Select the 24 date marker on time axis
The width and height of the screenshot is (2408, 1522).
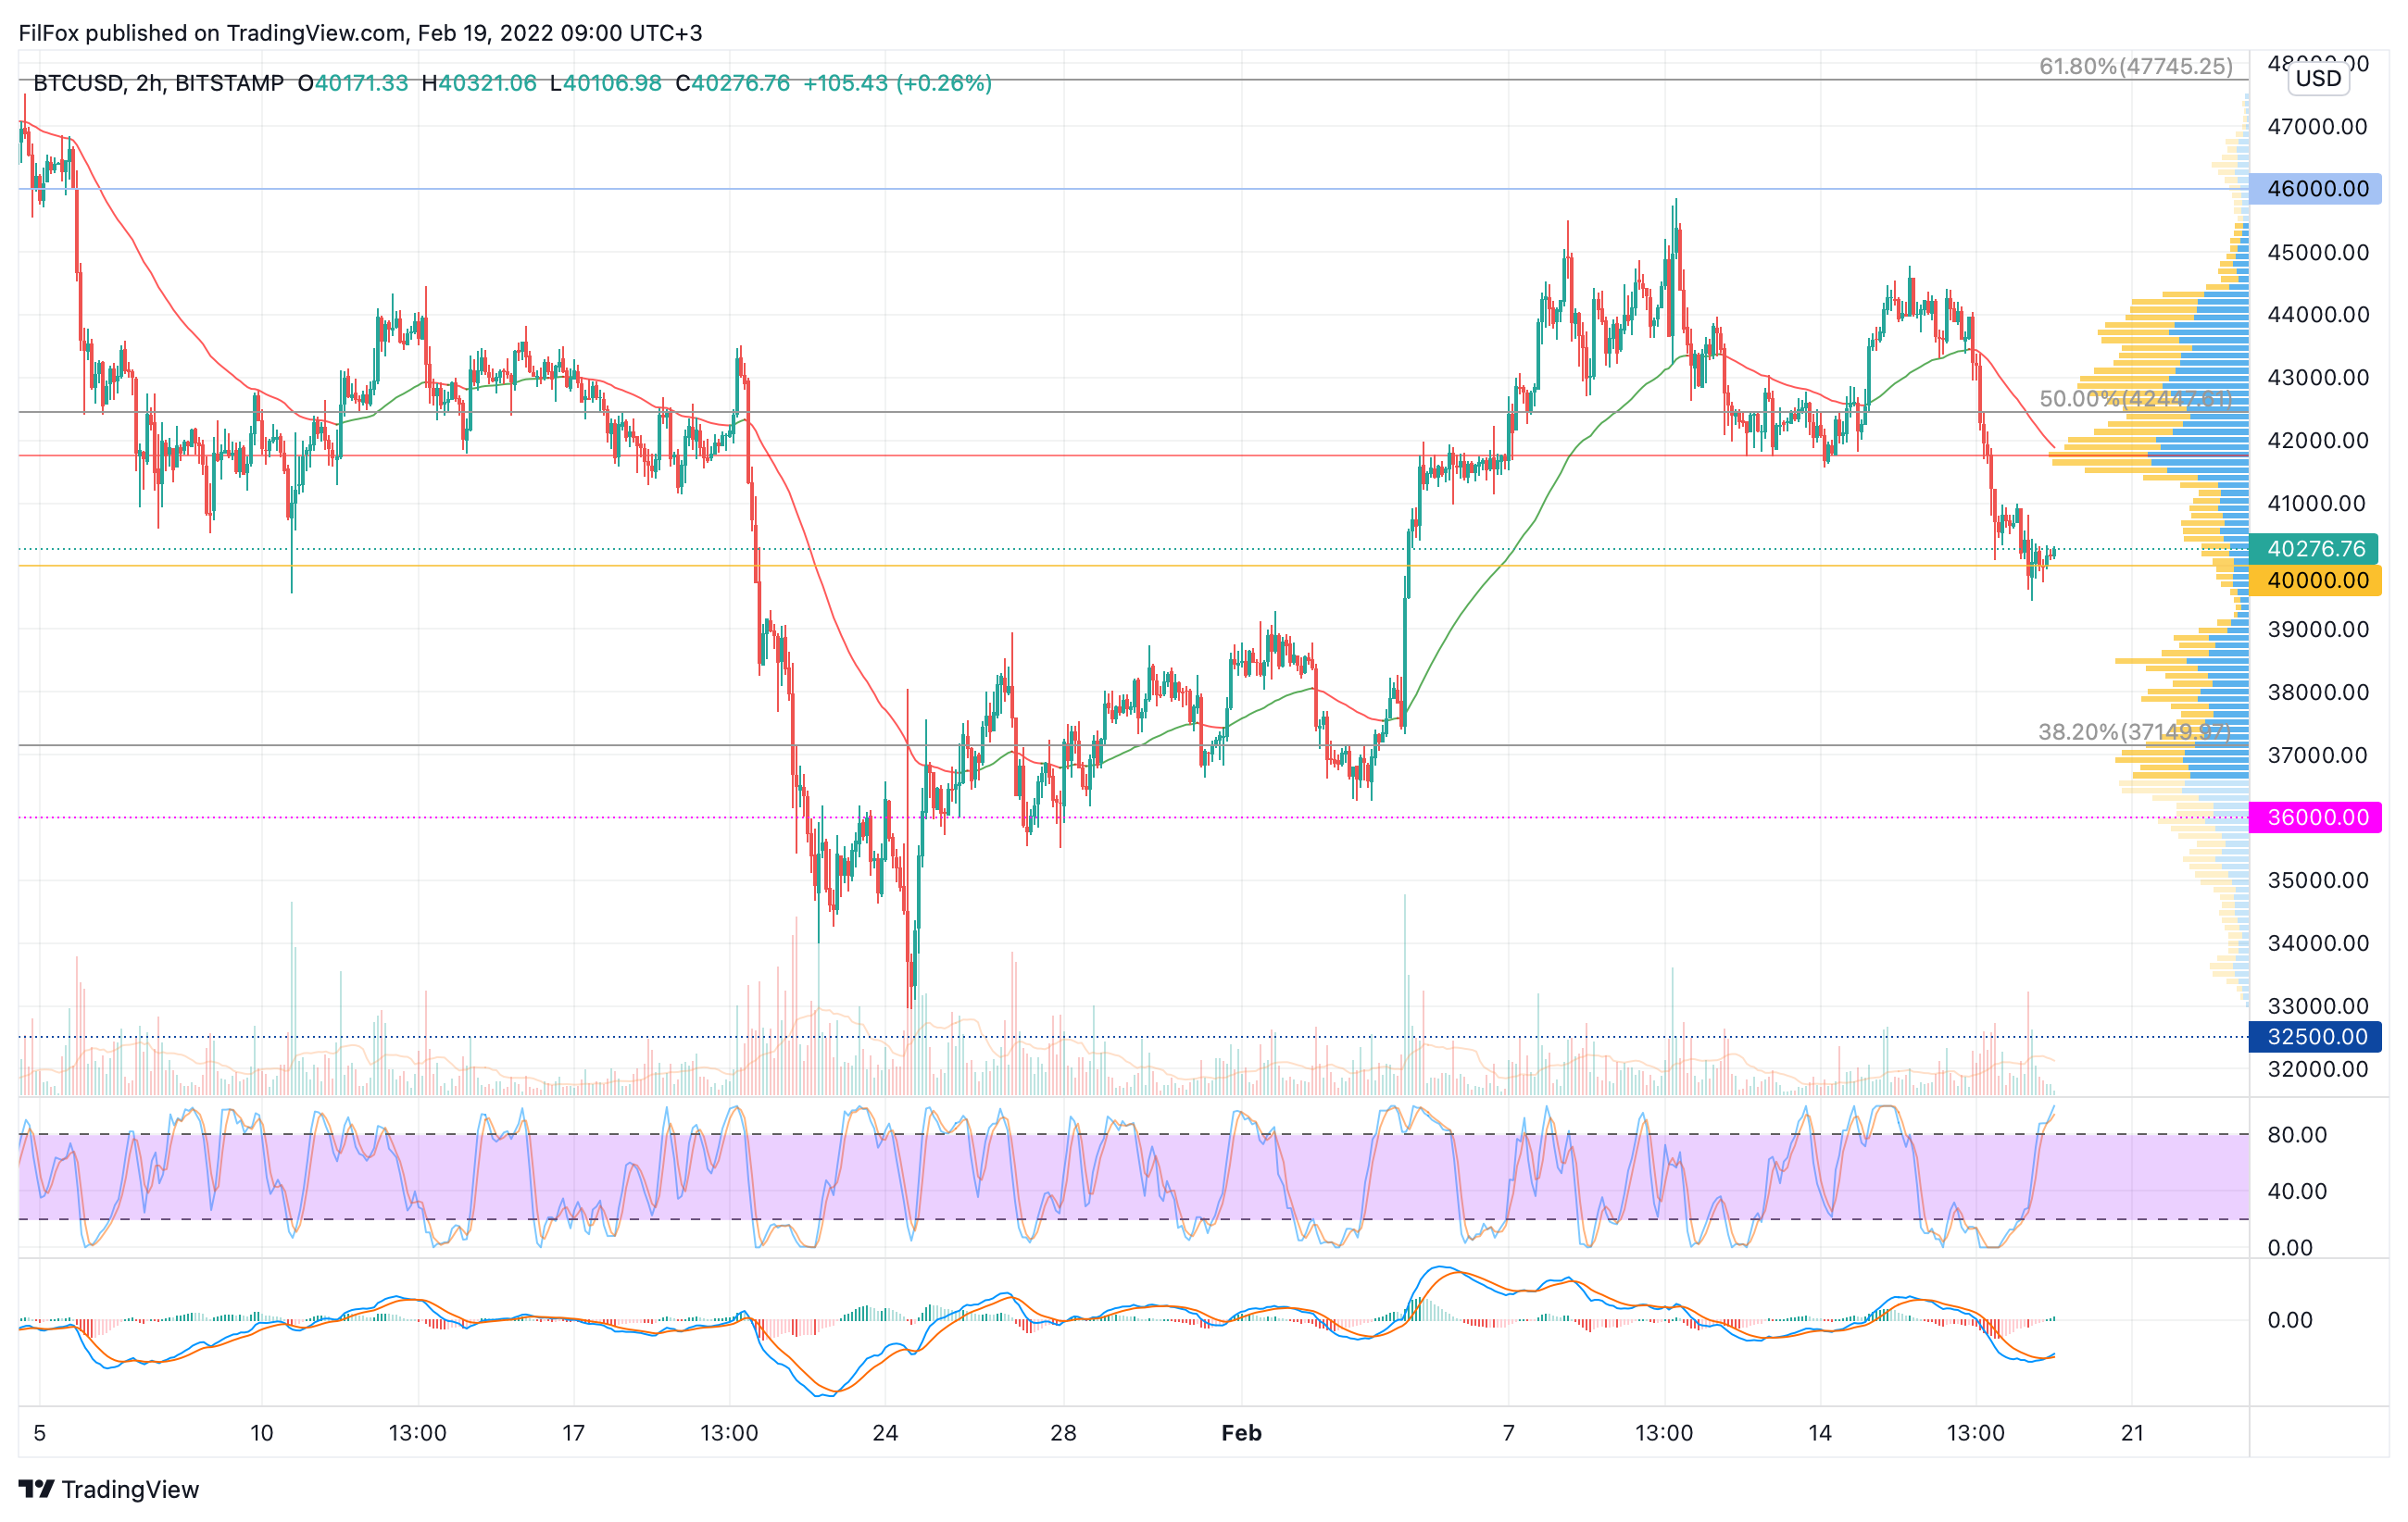885,1433
